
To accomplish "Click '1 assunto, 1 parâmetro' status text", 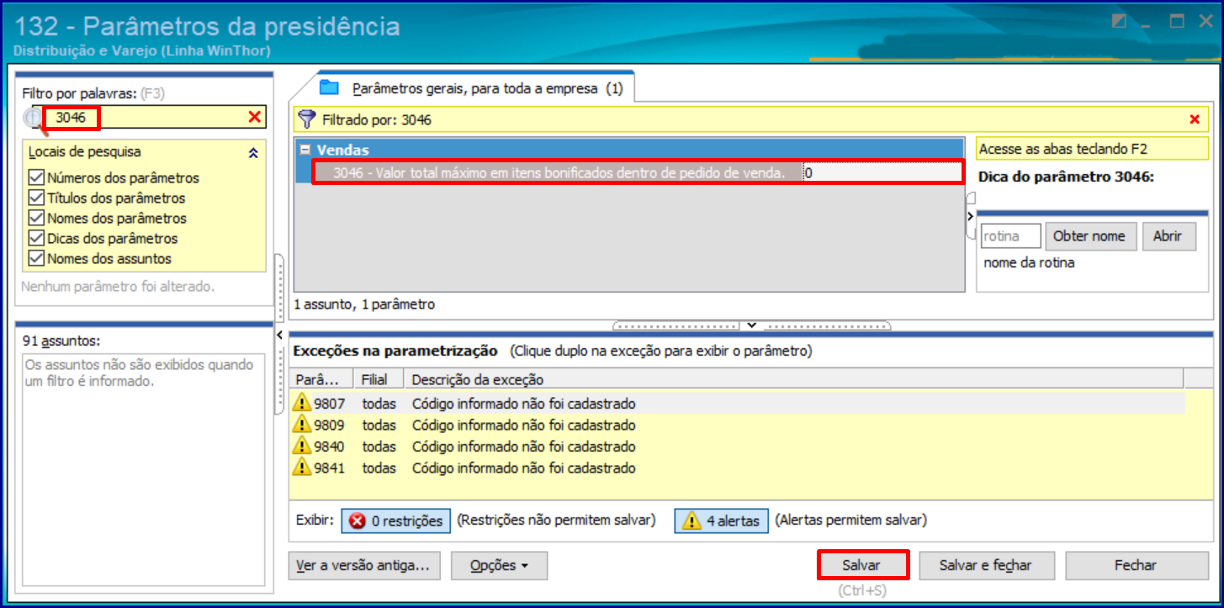I will [364, 304].
